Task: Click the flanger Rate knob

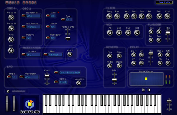Action: coord(151,32)
